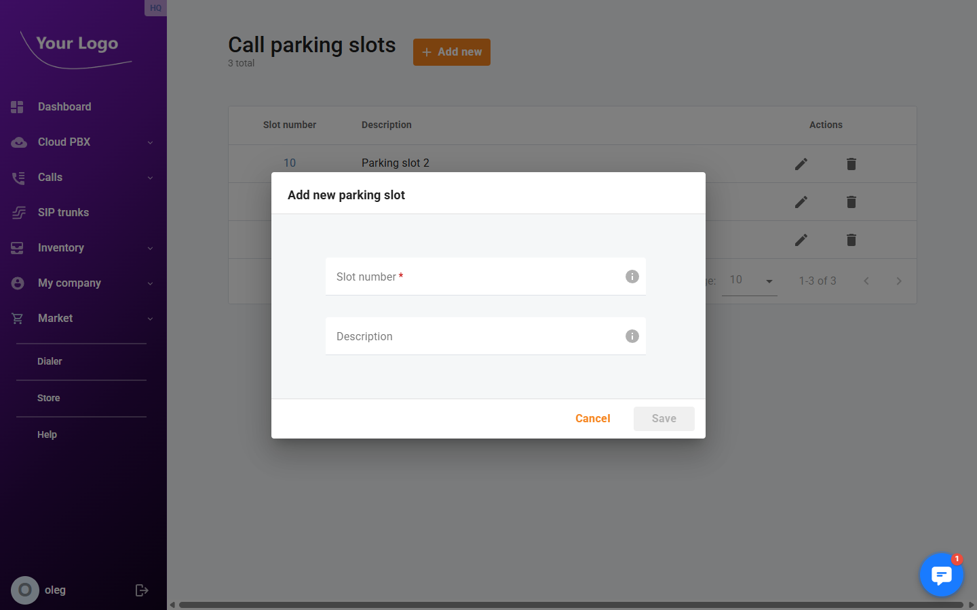
Task: Expand the Cloud PBX menu chevron
Action: point(150,142)
